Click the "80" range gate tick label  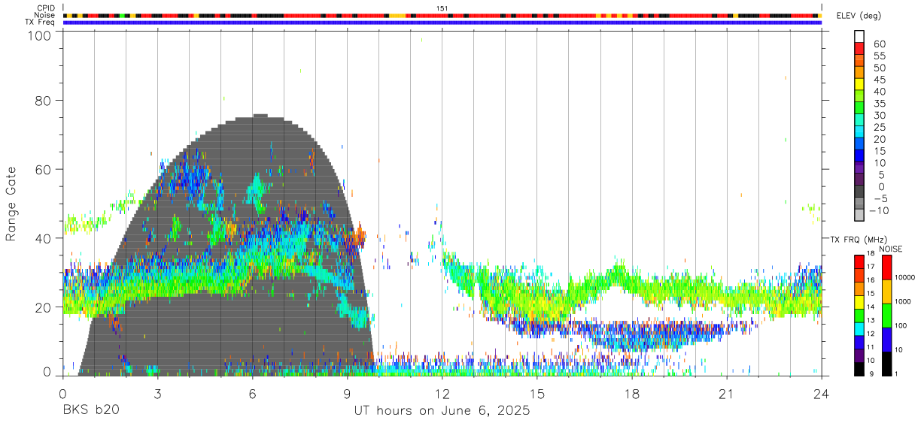43,101
